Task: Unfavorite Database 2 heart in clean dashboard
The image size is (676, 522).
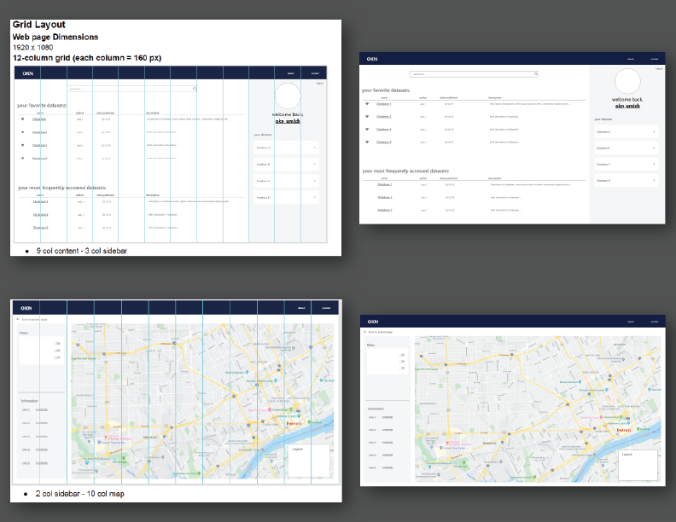Action: 367,116
